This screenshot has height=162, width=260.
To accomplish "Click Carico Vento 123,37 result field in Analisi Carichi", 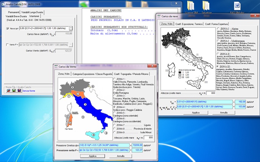I will coord(64,51).
